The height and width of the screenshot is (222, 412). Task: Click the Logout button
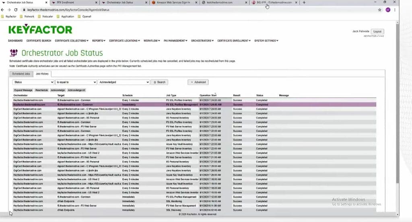377,31
